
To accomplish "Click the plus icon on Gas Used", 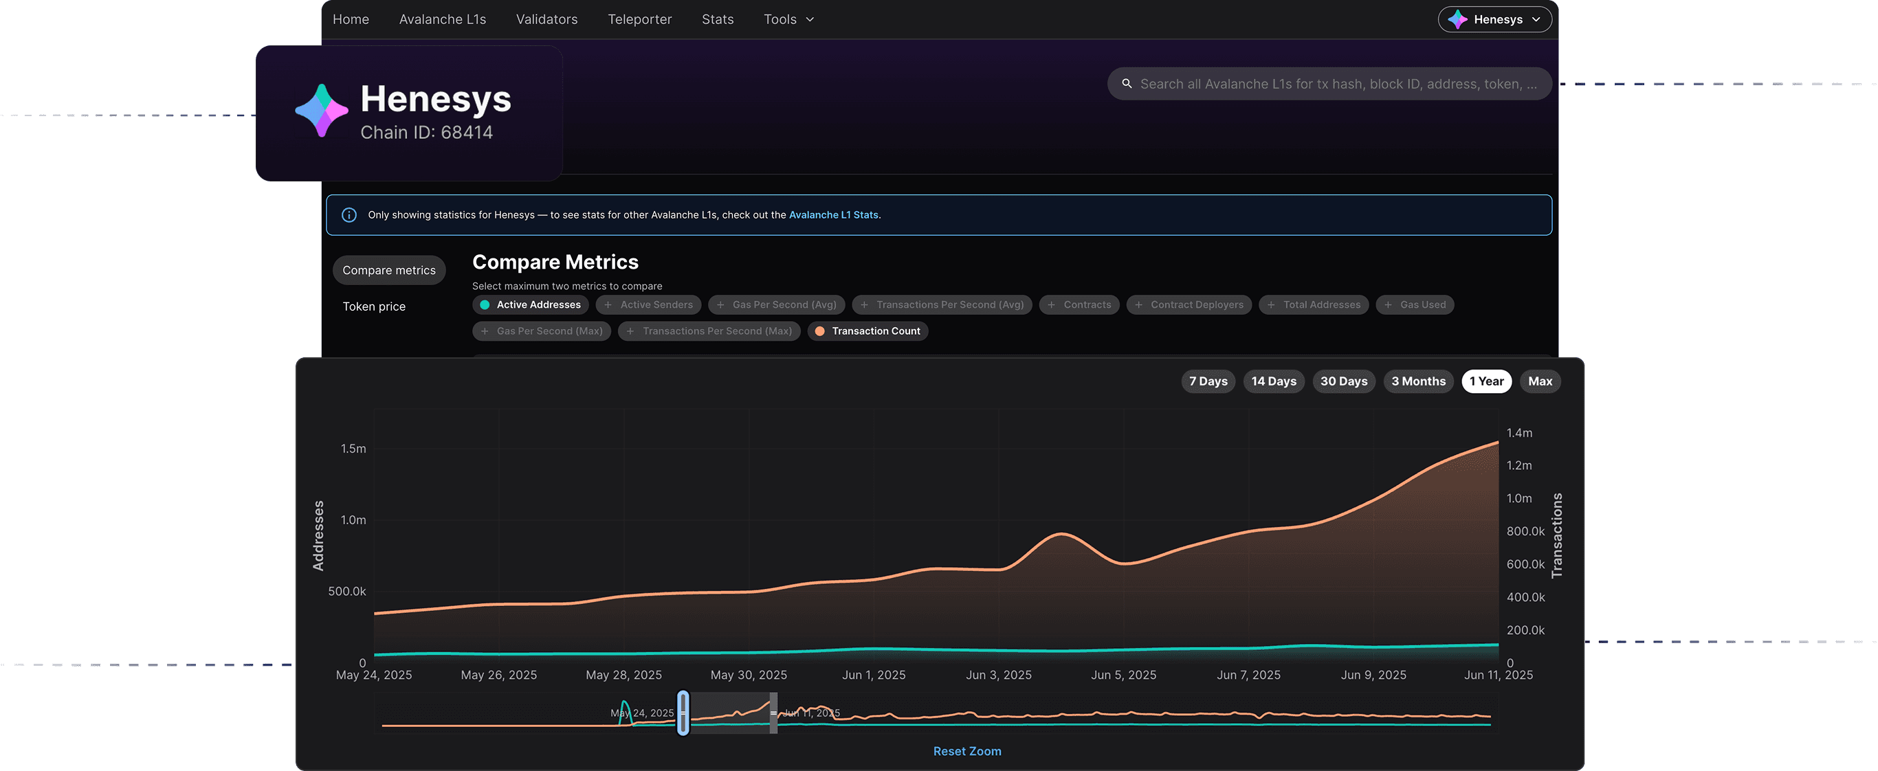I will [1388, 304].
